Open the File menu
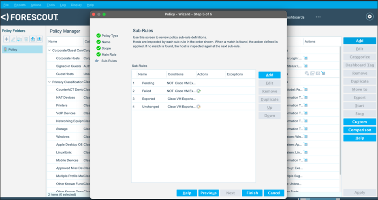The image size is (378, 200). pyautogui.click(x=6, y=5)
